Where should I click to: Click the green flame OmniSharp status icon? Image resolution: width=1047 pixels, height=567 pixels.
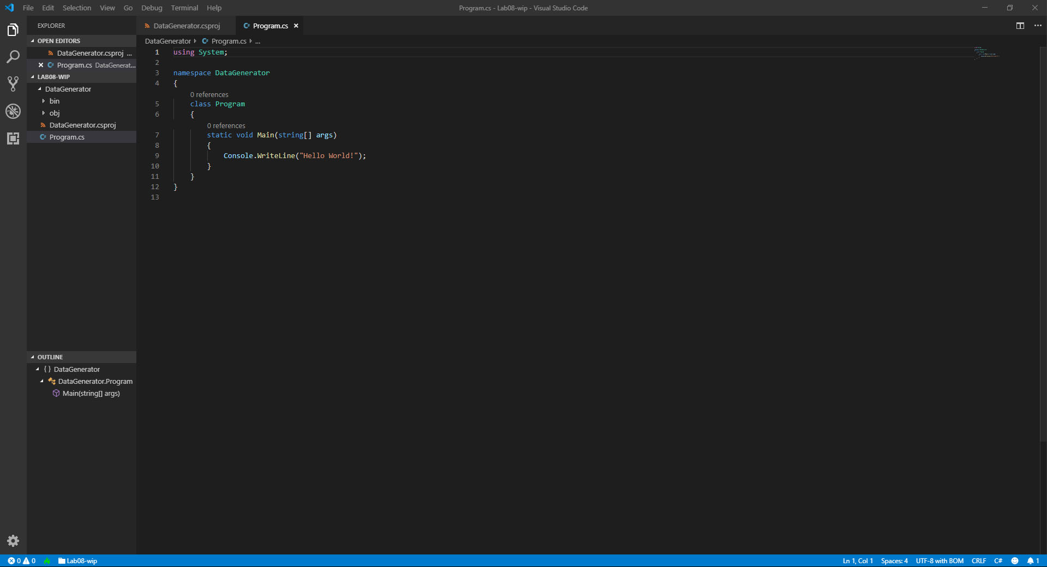pos(47,561)
